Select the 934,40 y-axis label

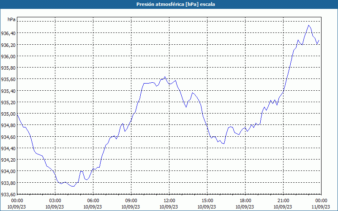point(8,149)
